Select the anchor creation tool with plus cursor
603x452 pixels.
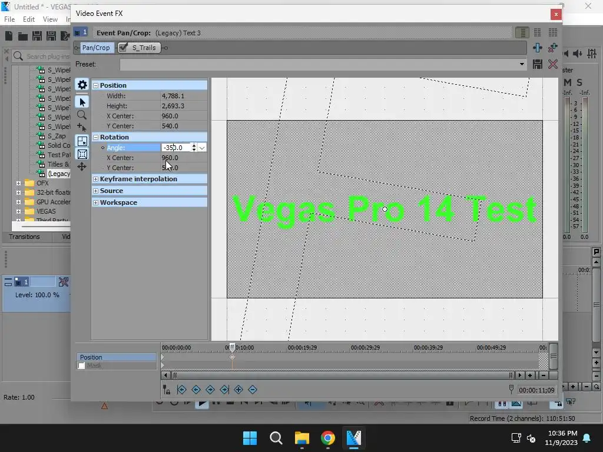coord(82,127)
